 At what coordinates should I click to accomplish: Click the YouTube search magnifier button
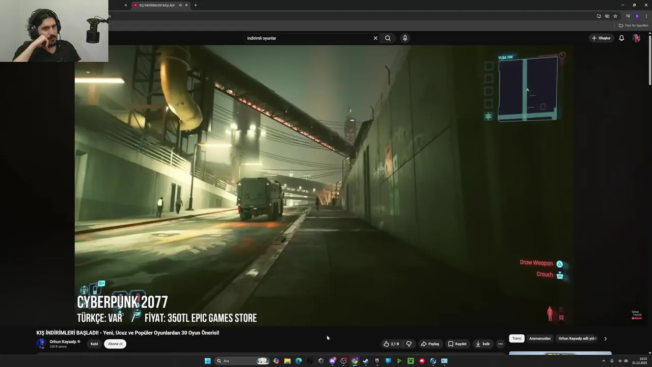388,38
